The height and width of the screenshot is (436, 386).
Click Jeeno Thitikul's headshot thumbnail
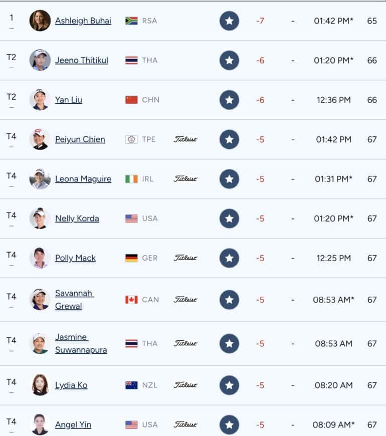point(40,60)
